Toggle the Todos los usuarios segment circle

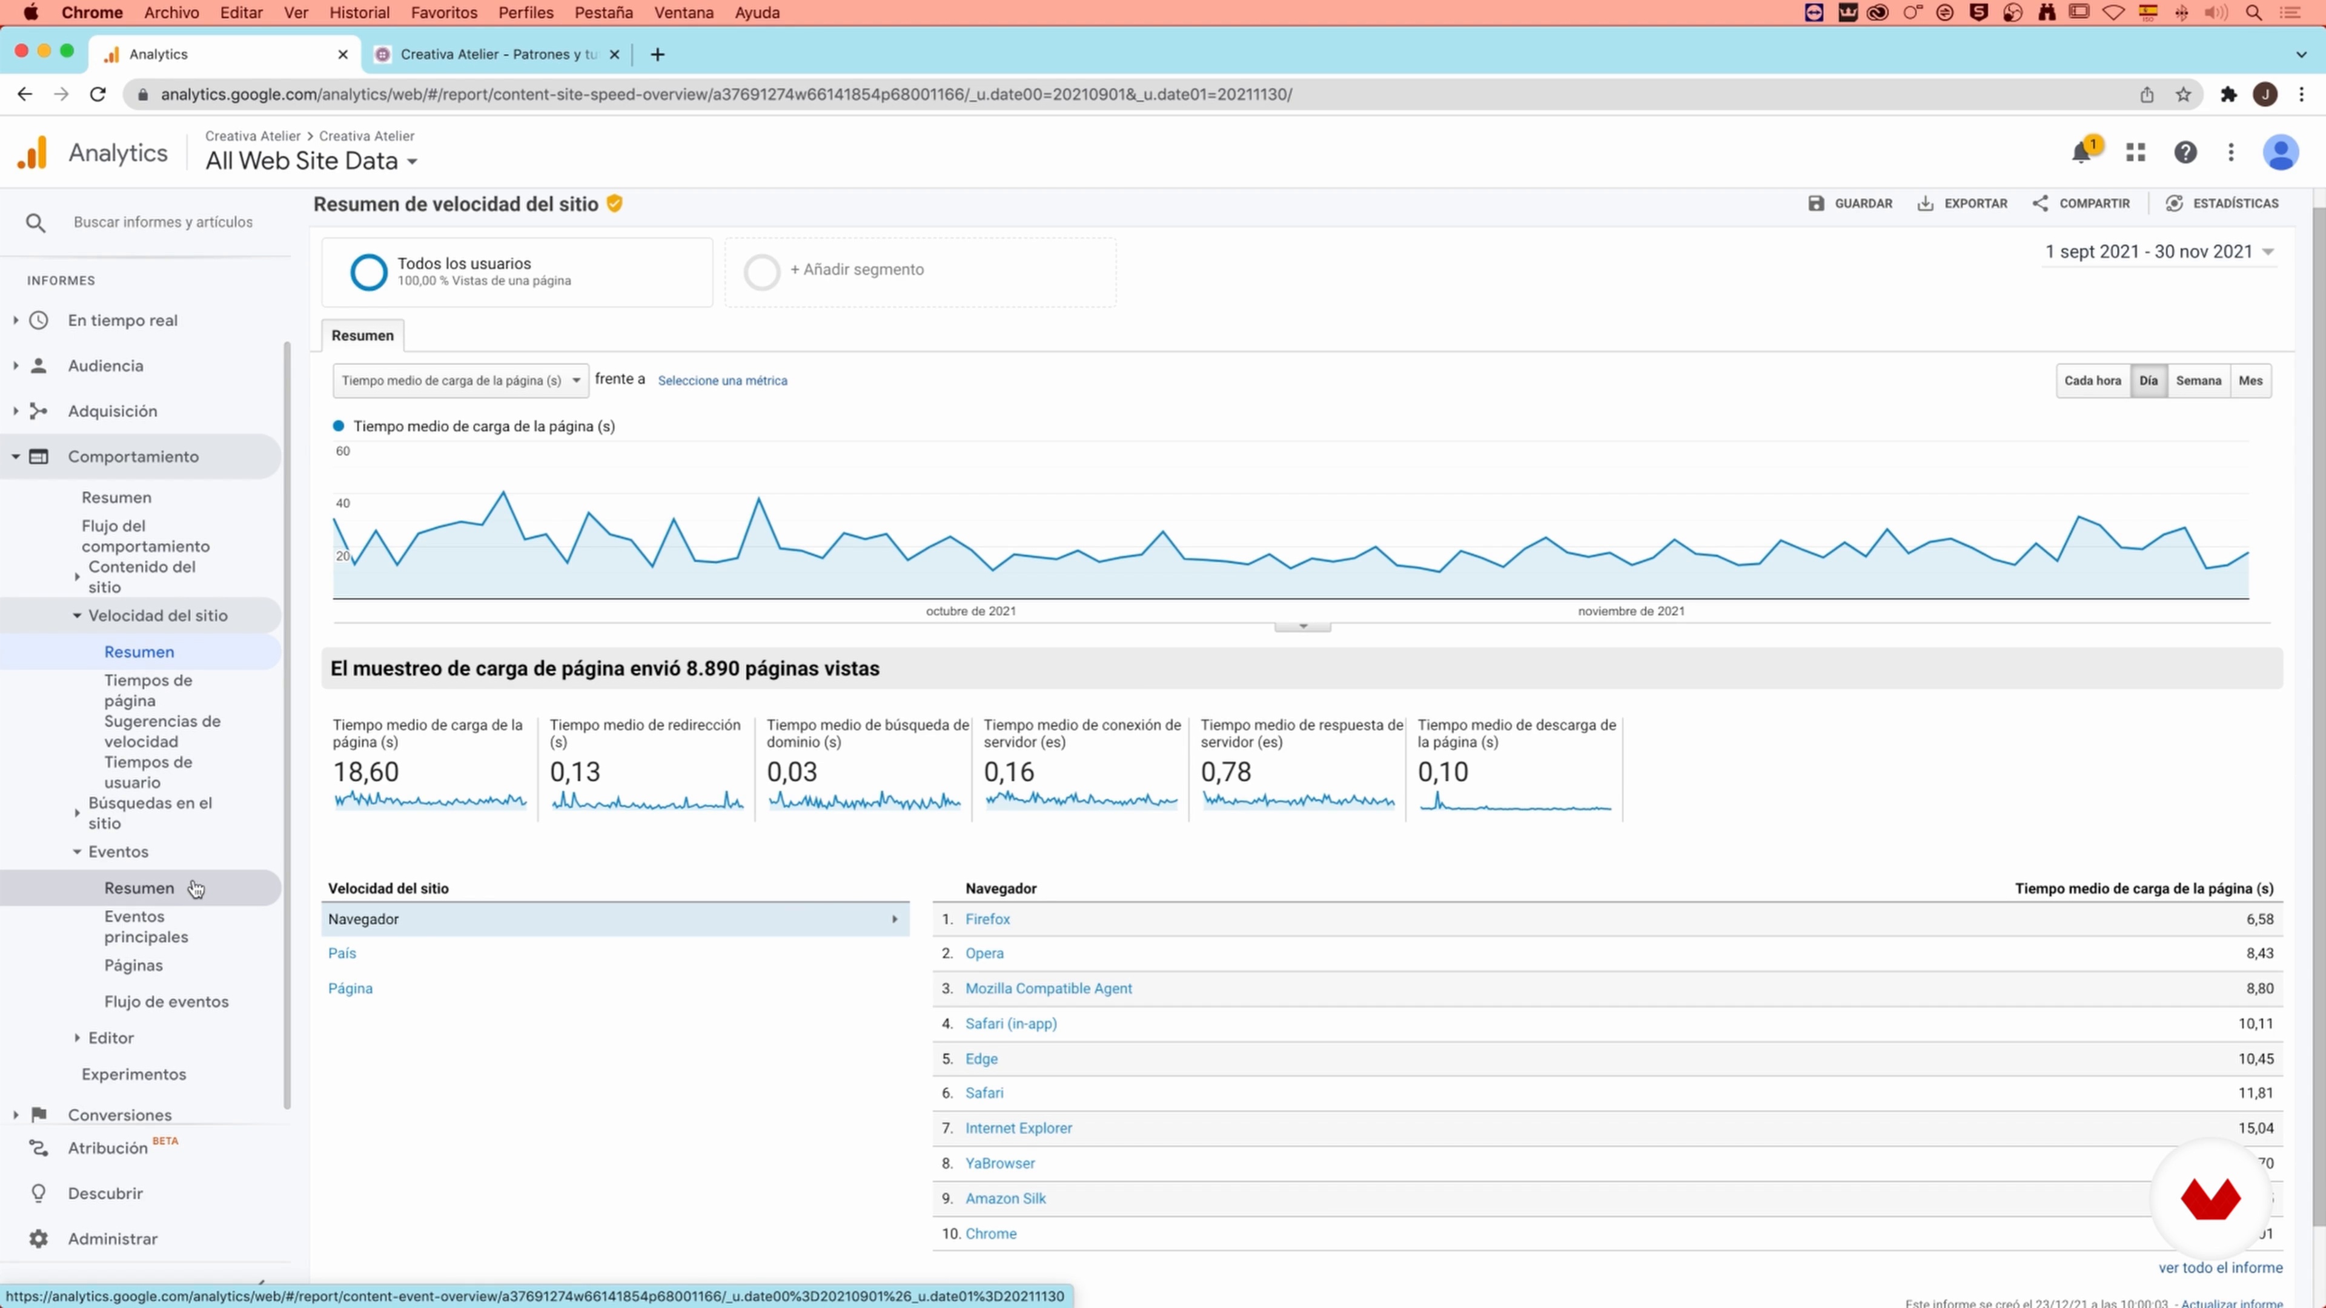click(368, 272)
